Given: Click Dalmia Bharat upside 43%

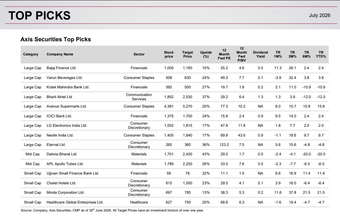Looking at the screenshot, I should 206,154.
